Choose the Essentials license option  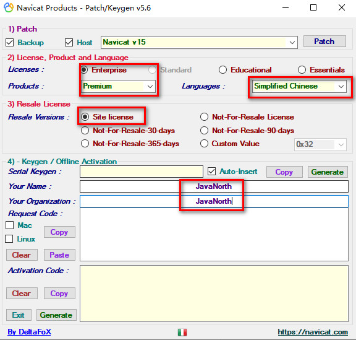[x=302, y=69]
